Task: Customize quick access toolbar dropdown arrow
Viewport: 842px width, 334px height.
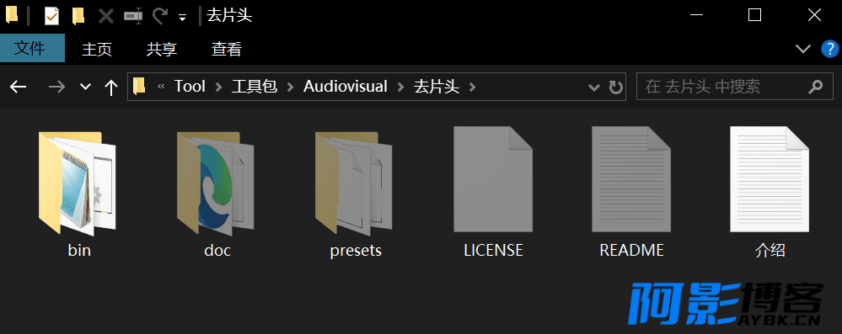Action: [183, 18]
